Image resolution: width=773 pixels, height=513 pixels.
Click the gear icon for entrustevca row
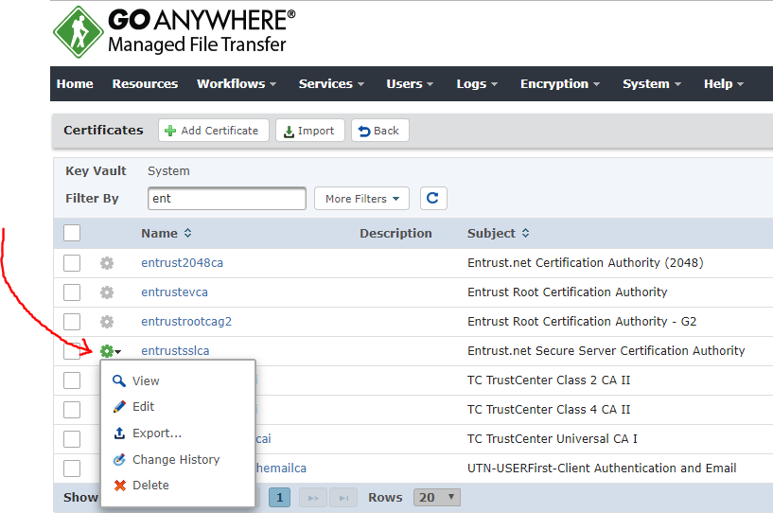tap(107, 292)
